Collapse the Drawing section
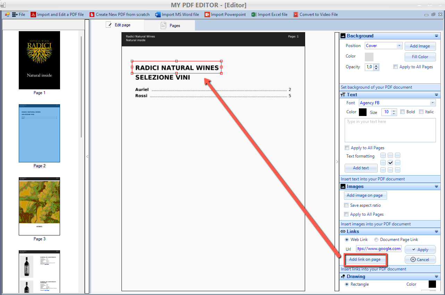445x295 pixels. [x=436, y=277]
